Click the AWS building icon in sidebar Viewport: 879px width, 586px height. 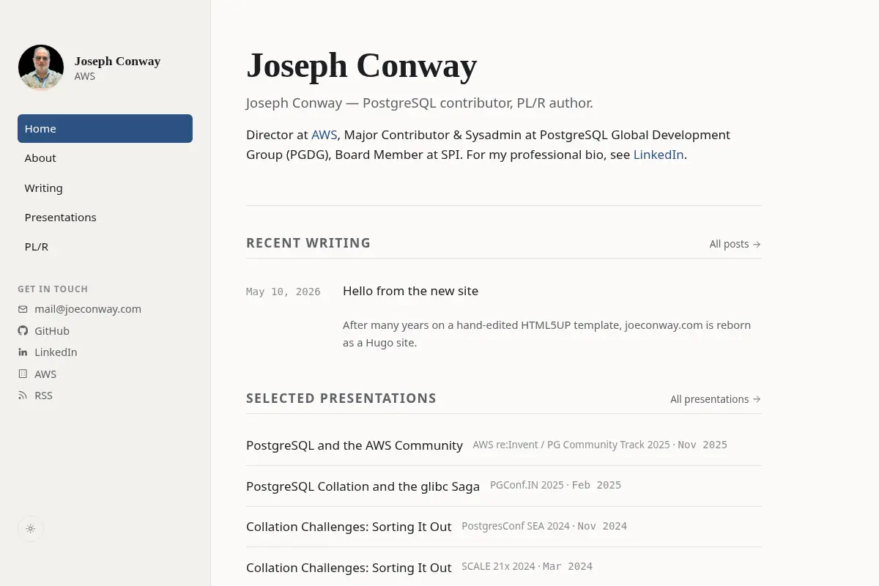click(23, 374)
